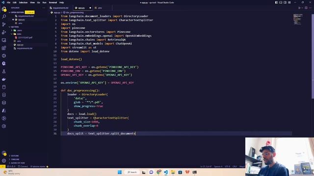314x176 pixels.
Task: Click the app.py breadcrumb
Action: tap(57, 12)
